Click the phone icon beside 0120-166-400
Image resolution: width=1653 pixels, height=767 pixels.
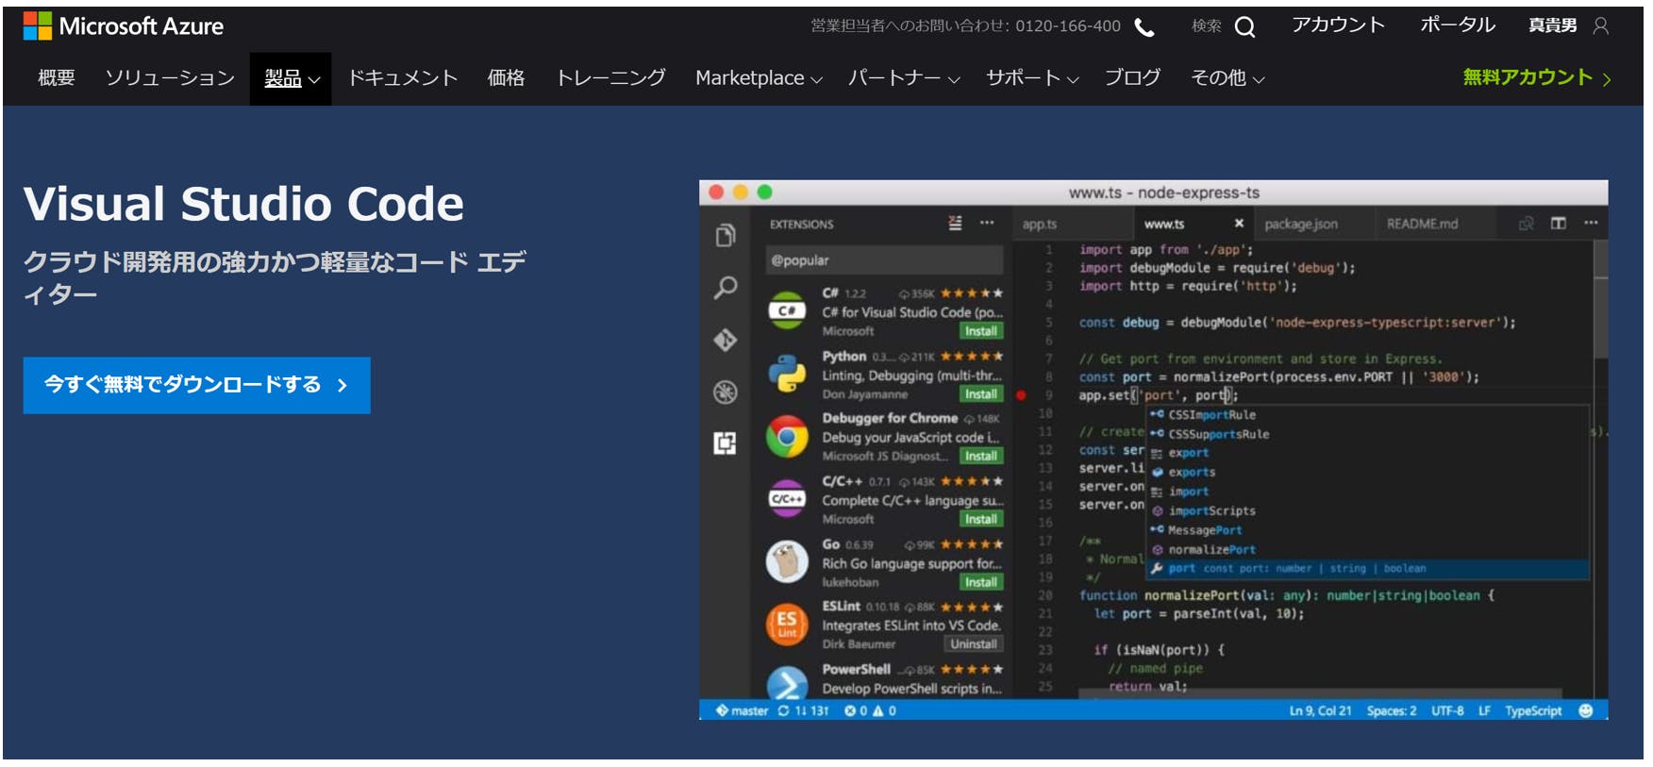click(1144, 27)
